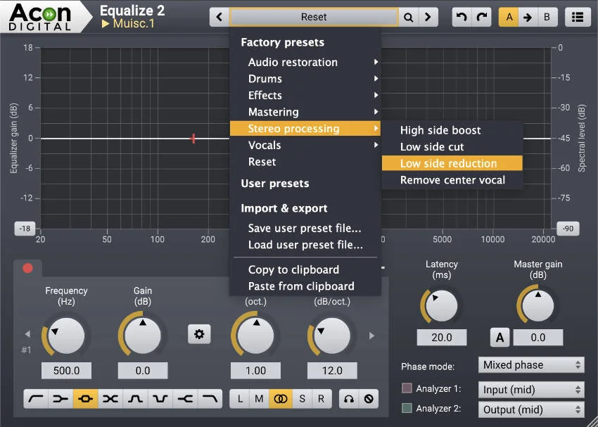The image size is (598, 427).
Task: Copy A settings to B arrow
Action: point(528,17)
